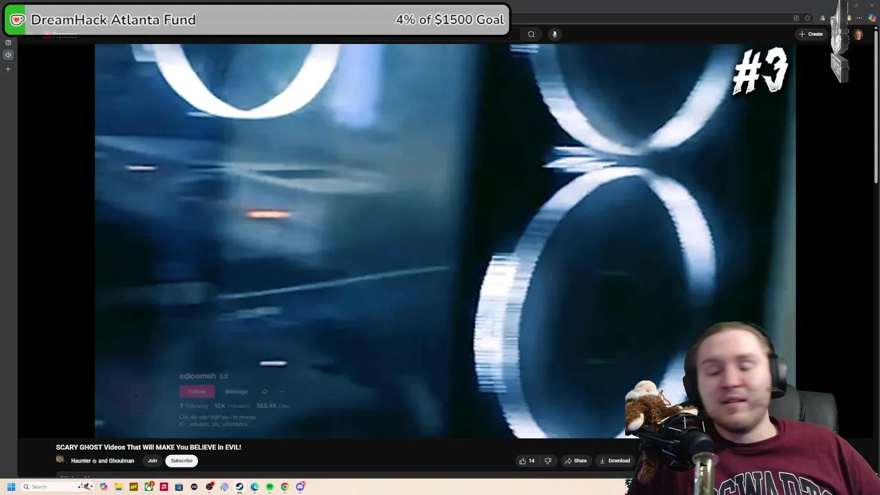880x495 pixels.
Task: Open the Haunter and Ghoulman channel link
Action: point(102,461)
